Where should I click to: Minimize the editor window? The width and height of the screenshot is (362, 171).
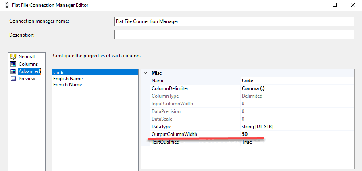point(316,5)
